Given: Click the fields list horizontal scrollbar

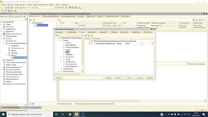Looking at the screenshot, I should [68, 74].
